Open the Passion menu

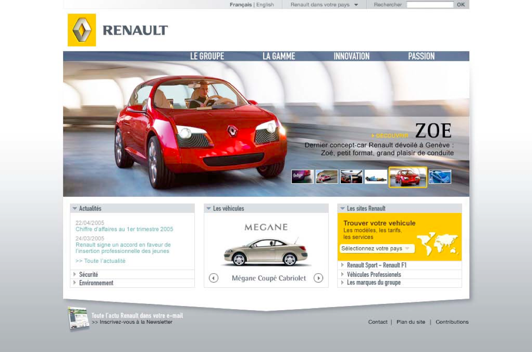tap(422, 56)
